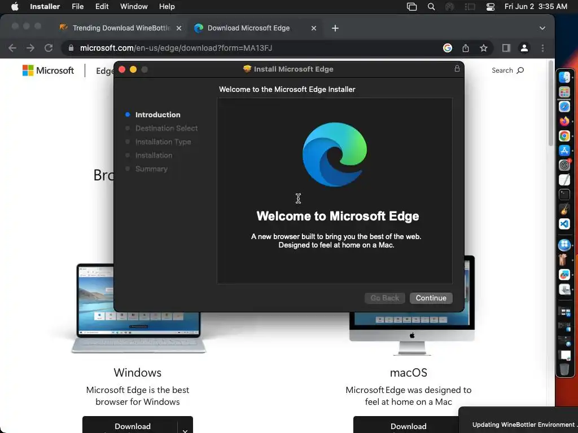Open Terminal from the Dock
This screenshot has width=578, height=433.
[x=564, y=195]
